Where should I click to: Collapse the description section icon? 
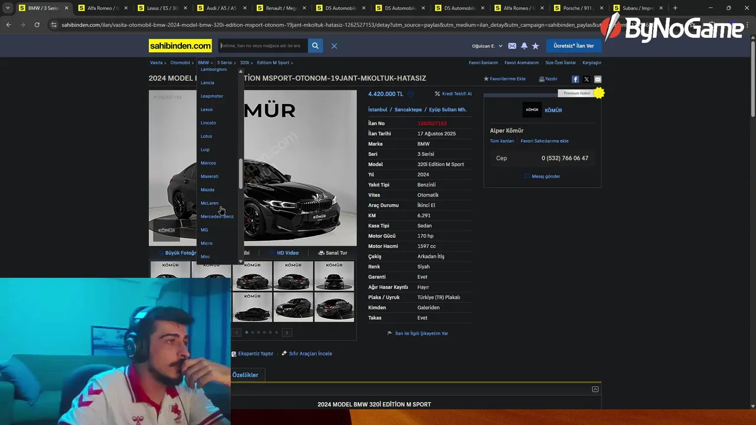[595, 389]
